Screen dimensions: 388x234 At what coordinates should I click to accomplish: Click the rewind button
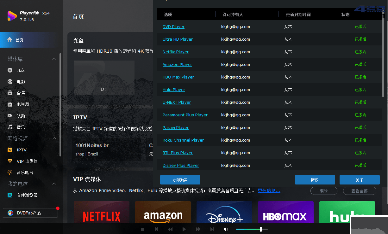pyautogui.click(x=170, y=229)
